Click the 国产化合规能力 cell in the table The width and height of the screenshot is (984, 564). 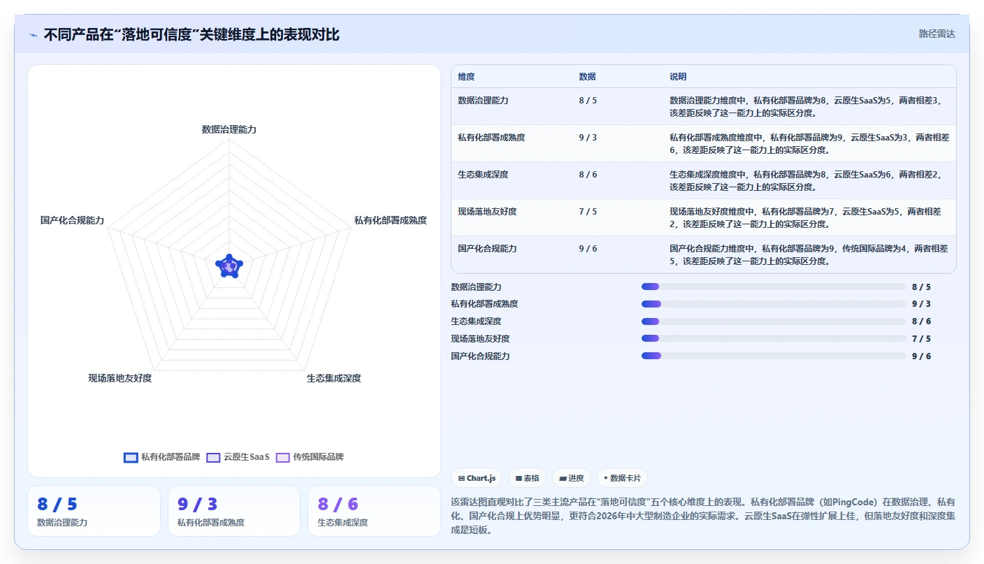pos(487,249)
